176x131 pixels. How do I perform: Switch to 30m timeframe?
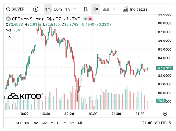tap(58, 9)
